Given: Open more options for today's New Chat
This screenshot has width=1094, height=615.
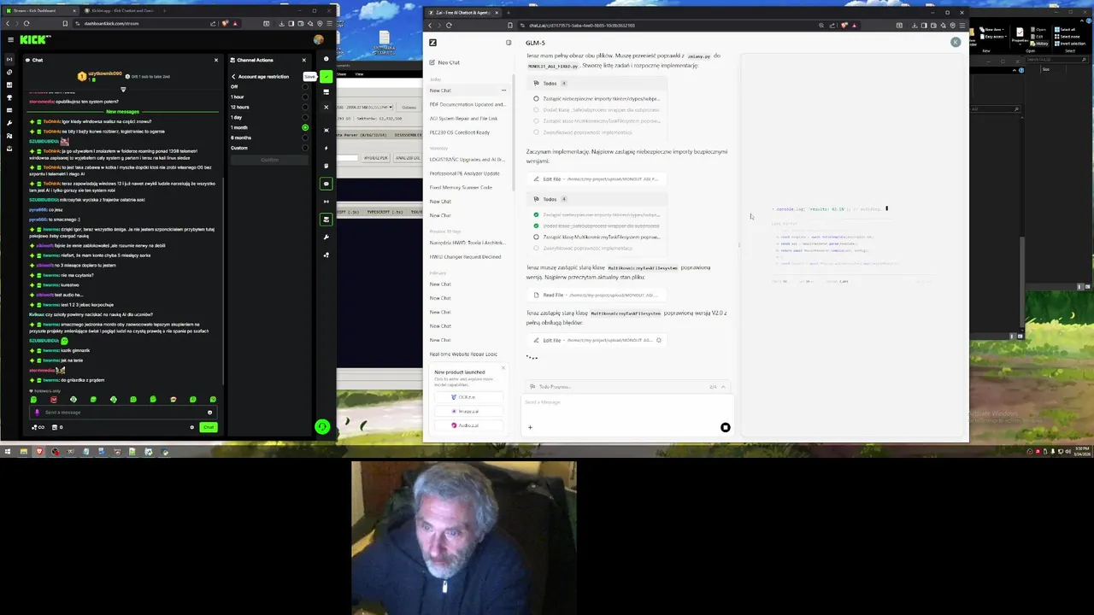Looking at the screenshot, I should point(503,91).
